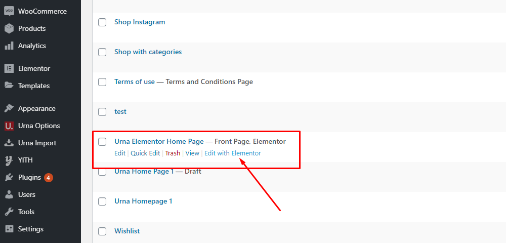506x243 pixels.
Task: Click the red Trash link
Action: point(173,153)
